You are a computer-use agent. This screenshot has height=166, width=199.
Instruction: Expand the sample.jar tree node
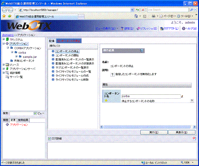coord(16,56)
